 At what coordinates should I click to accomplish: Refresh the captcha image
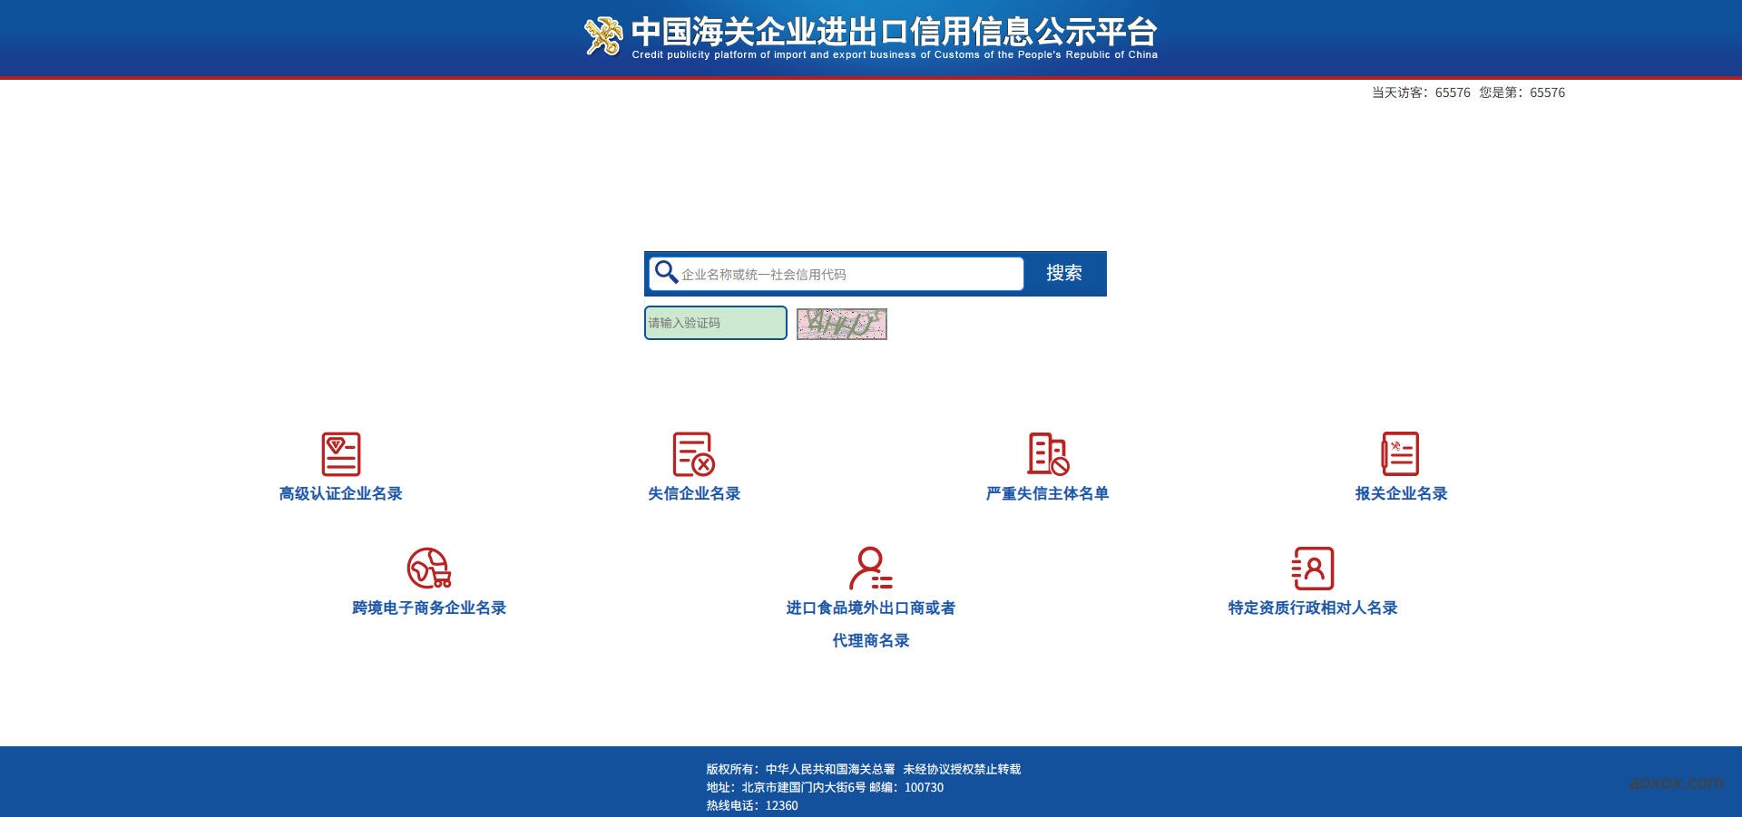[x=841, y=324]
